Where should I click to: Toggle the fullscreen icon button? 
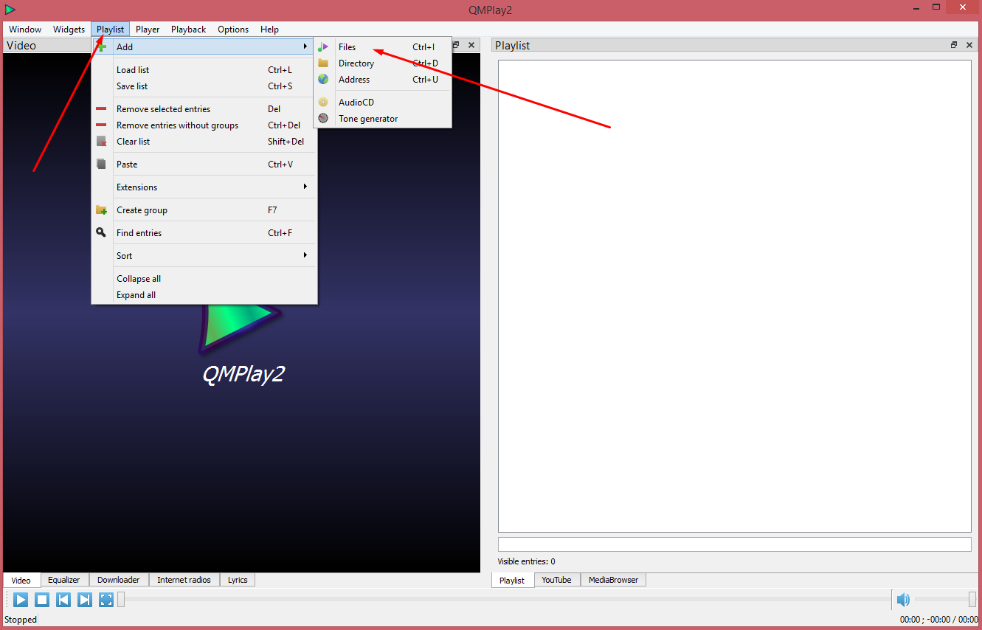click(106, 600)
